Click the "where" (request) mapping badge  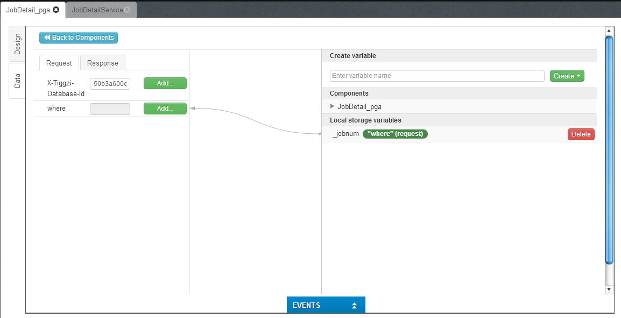click(395, 134)
